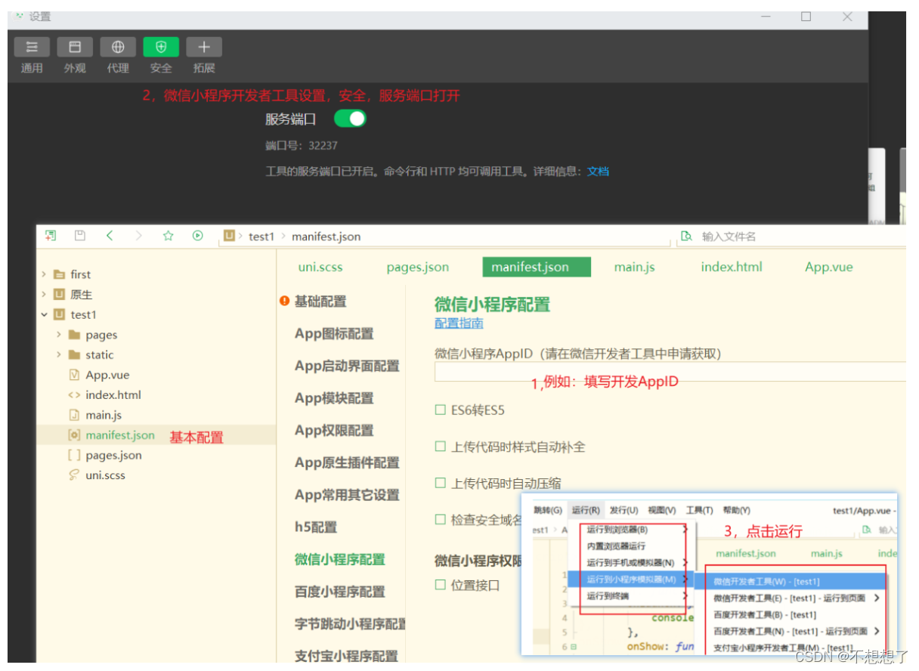Open index.html in the project tree
The height and width of the screenshot is (671, 919).
click(113, 394)
